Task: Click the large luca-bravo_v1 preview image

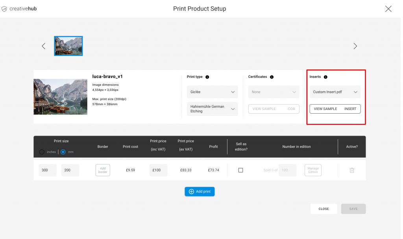Action: click(60, 97)
